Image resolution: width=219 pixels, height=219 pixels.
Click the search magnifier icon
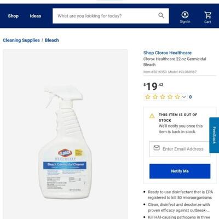pos(161,15)
